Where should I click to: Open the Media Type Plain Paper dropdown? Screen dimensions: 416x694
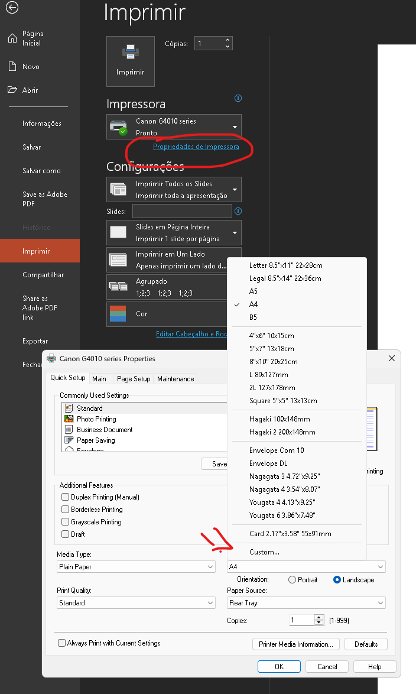[136, 567]
